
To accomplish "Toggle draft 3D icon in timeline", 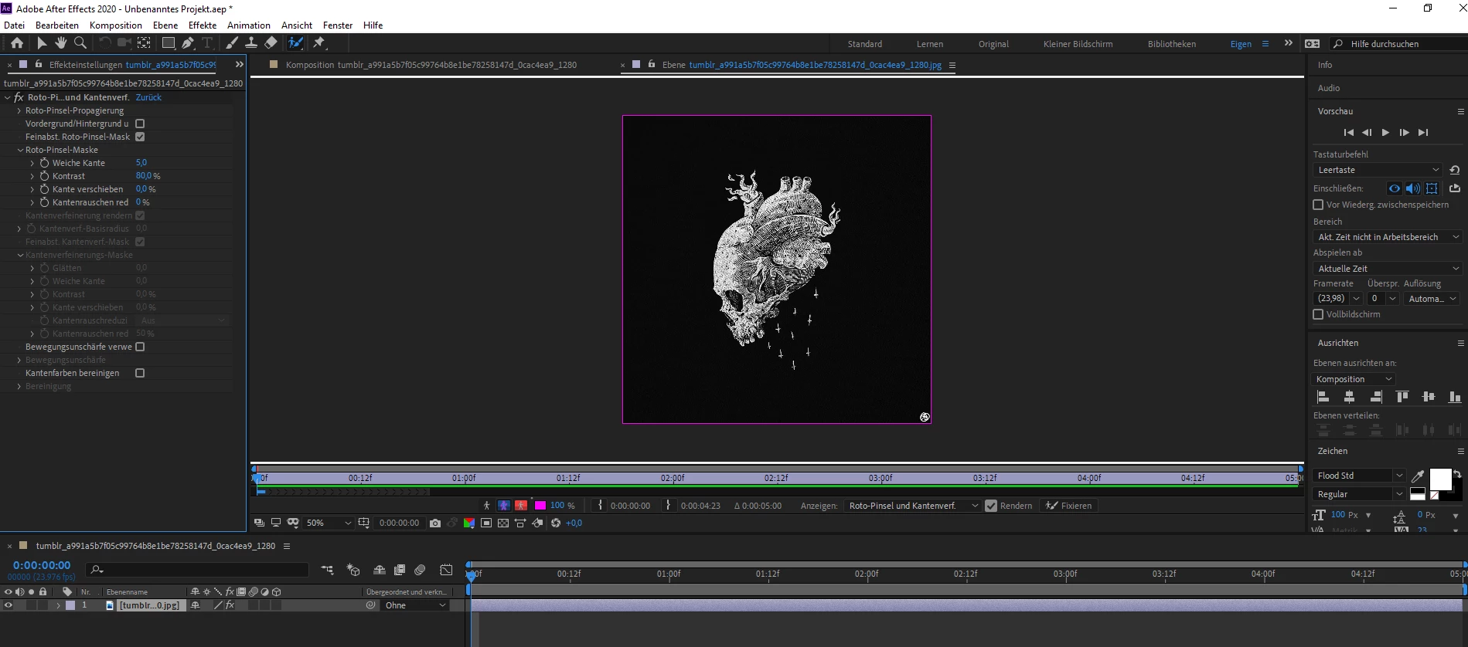I will point(353,570).
